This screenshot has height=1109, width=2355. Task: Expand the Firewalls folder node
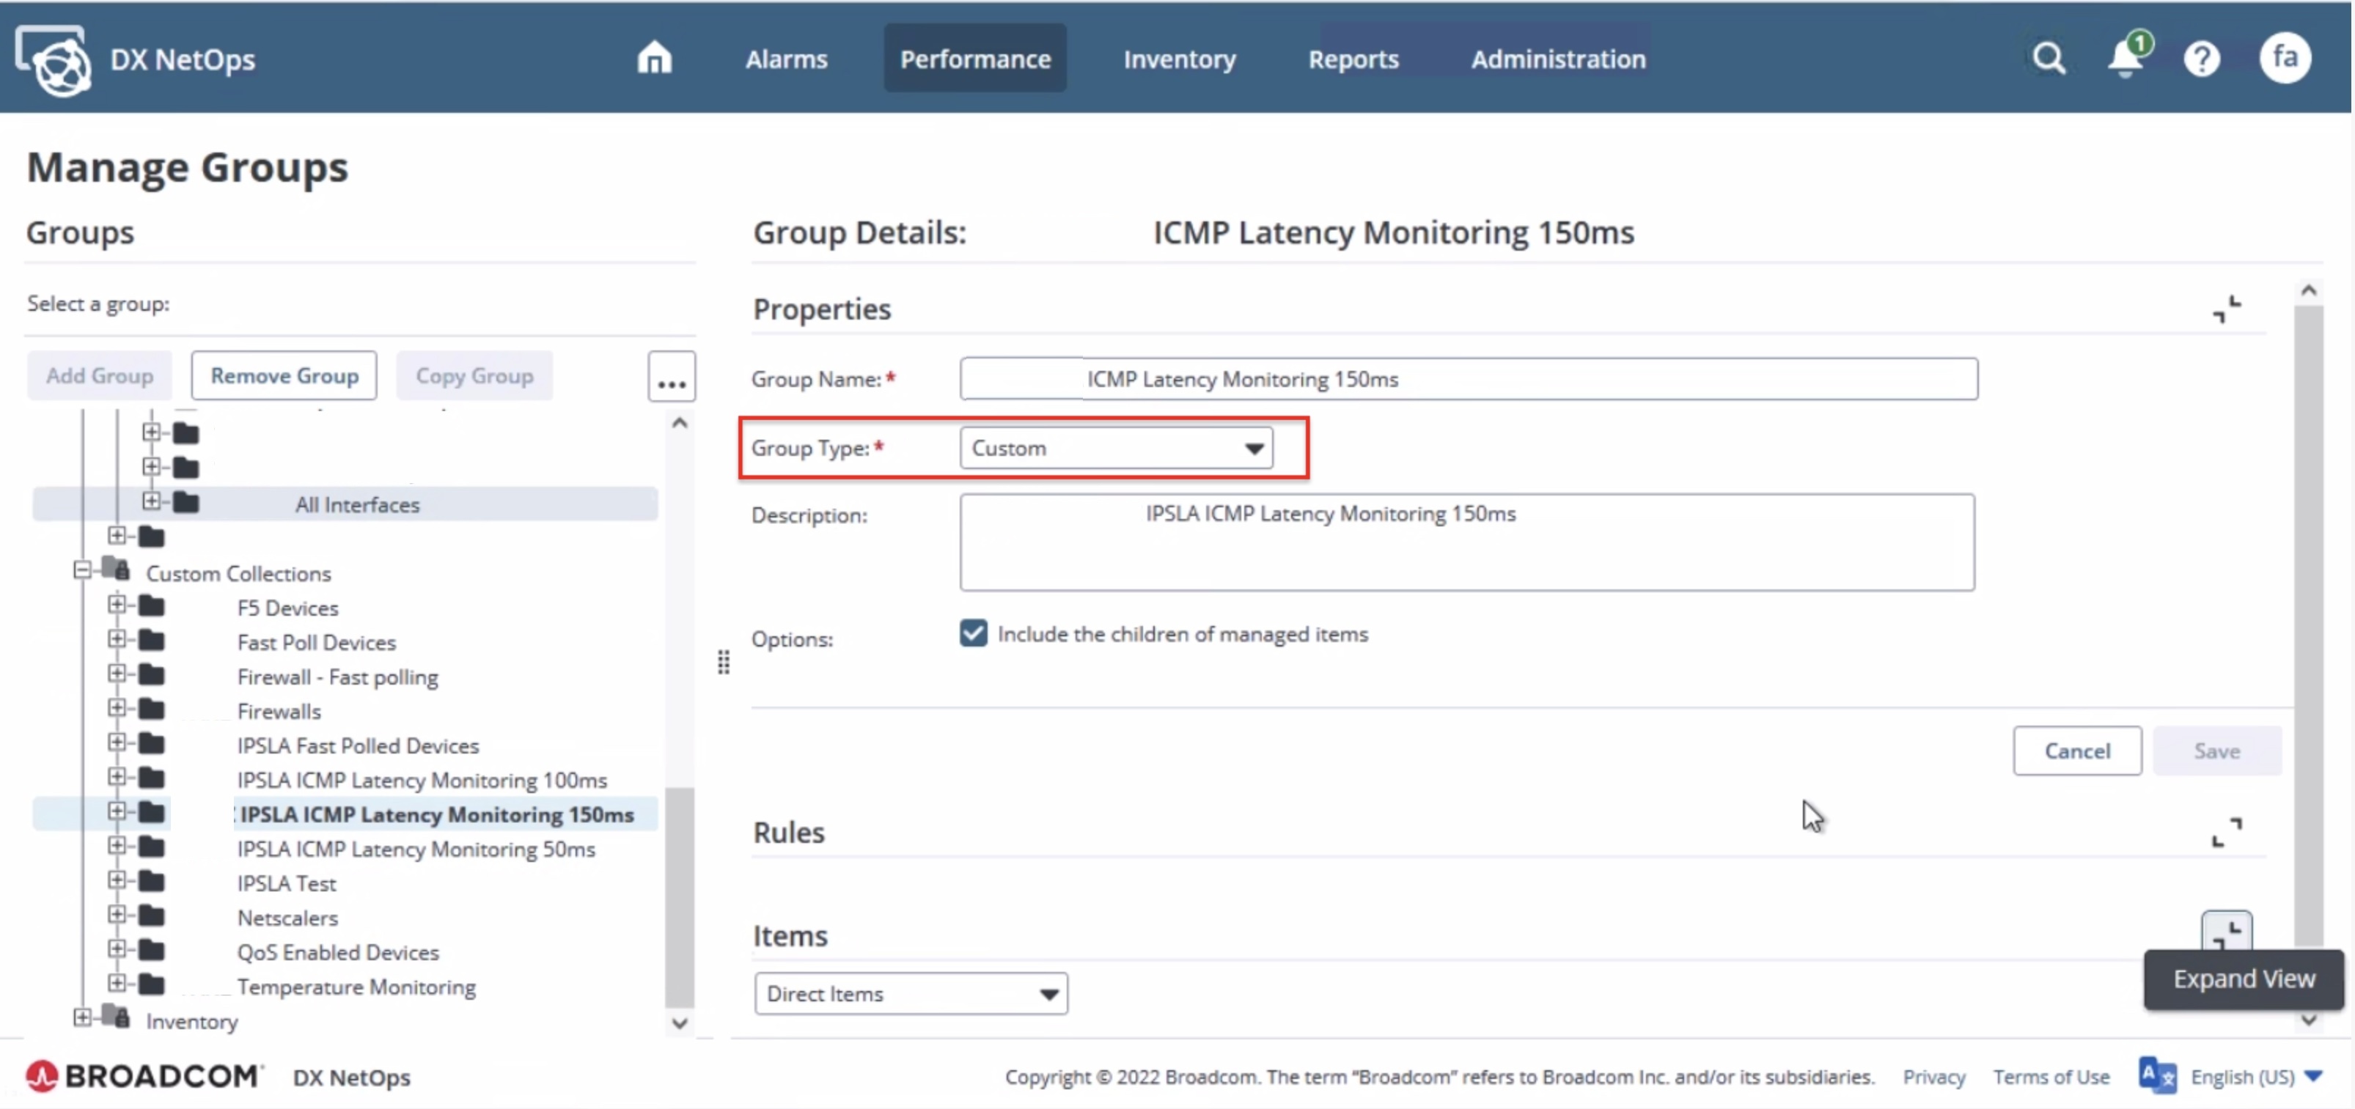click(x=116, y=709)
